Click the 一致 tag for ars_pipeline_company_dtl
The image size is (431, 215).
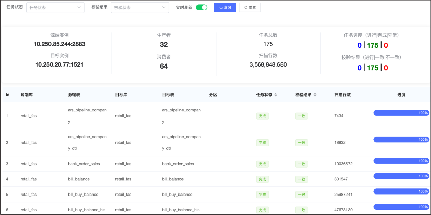[301, 143]
